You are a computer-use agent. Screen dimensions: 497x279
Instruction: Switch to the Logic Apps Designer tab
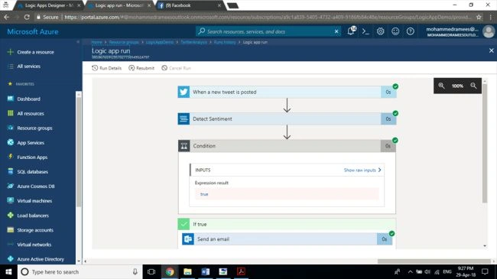[49, 5]
